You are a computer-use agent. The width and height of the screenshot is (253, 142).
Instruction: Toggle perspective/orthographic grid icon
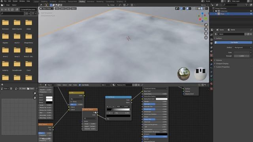click(206, 38)
